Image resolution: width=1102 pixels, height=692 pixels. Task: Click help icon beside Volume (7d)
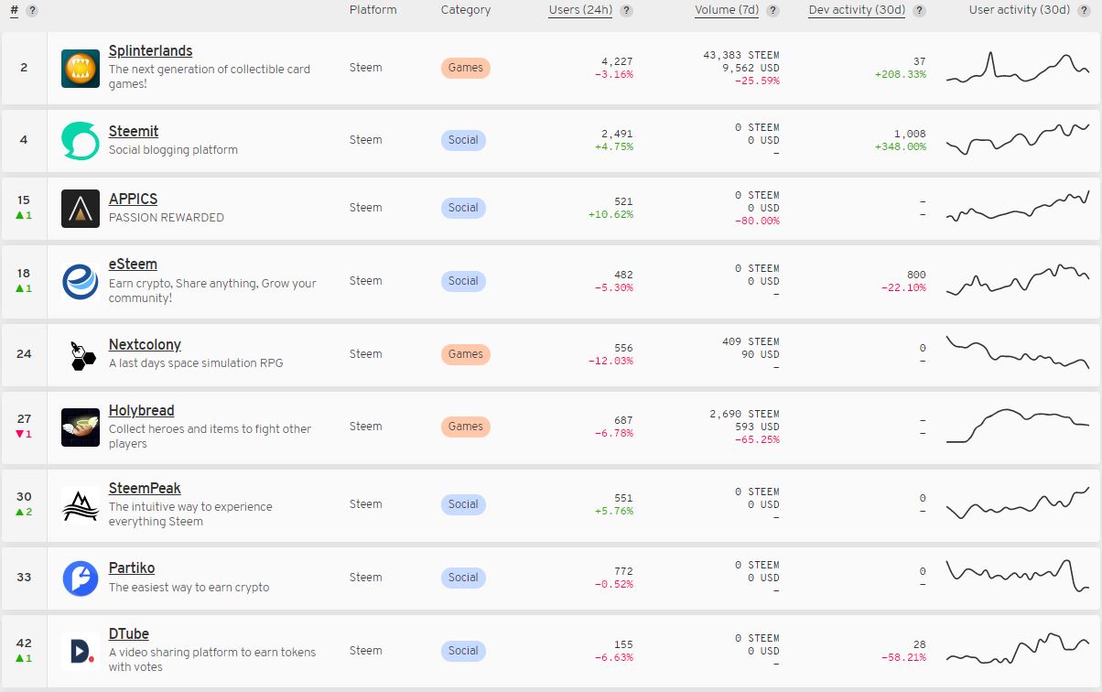coord(773,11)
